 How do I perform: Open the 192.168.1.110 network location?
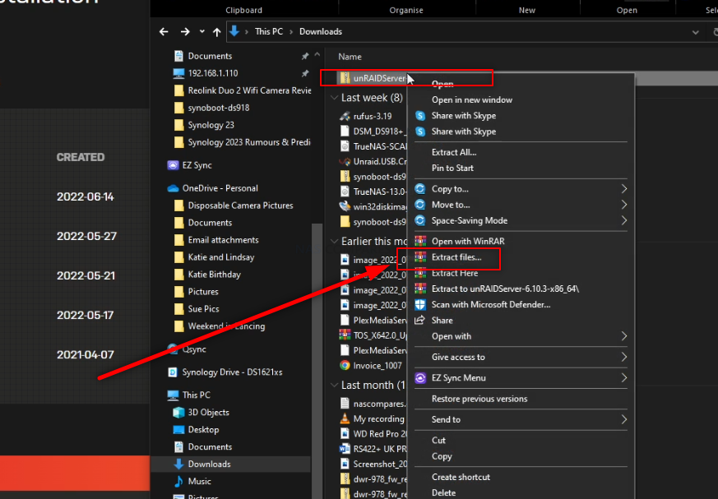coord(213,73)
